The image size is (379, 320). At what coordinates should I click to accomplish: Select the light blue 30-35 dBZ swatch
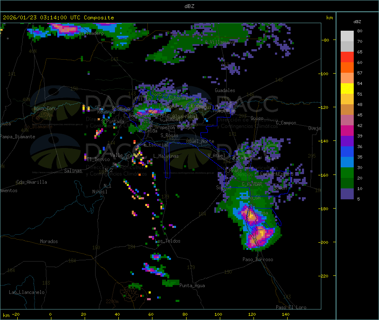coord(347,162)
